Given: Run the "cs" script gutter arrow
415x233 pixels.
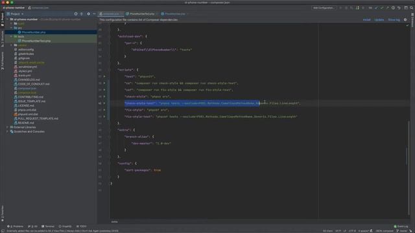Looking at the screenshot, I should pos(104,83).
